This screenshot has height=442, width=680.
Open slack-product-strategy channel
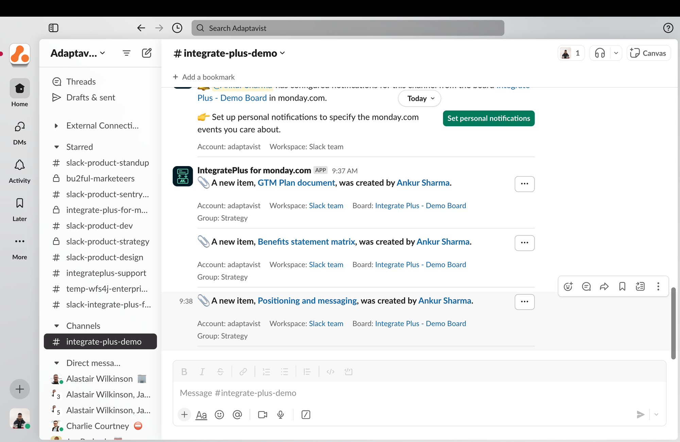coord(100,241)
